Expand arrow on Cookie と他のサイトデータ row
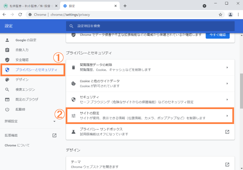Viewport: 243px width, 170px height. tap(227, 84)
